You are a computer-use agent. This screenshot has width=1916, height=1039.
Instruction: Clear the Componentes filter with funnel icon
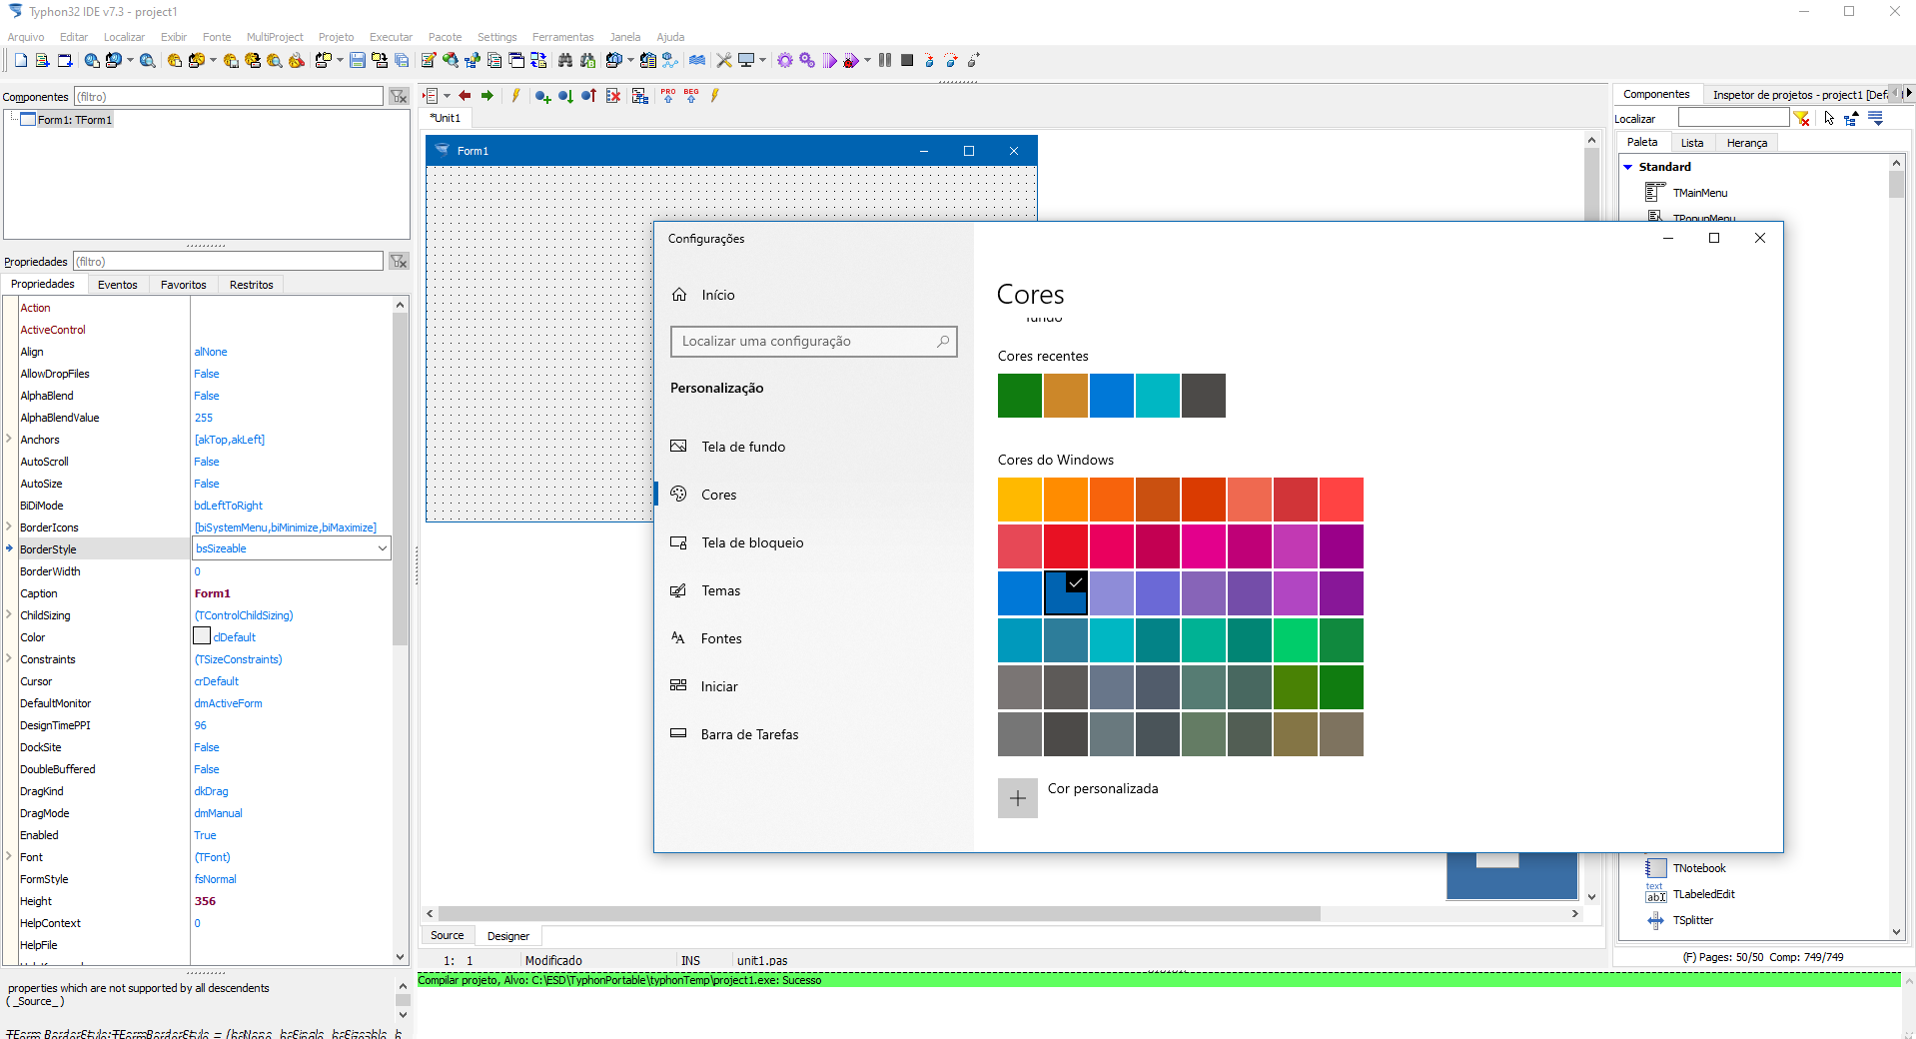tap(399, 96)
